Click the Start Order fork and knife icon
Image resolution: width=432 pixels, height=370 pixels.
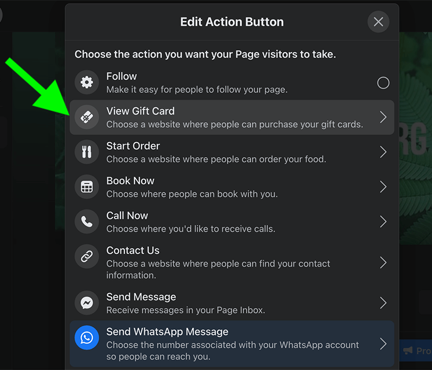(x=87, y=152)
